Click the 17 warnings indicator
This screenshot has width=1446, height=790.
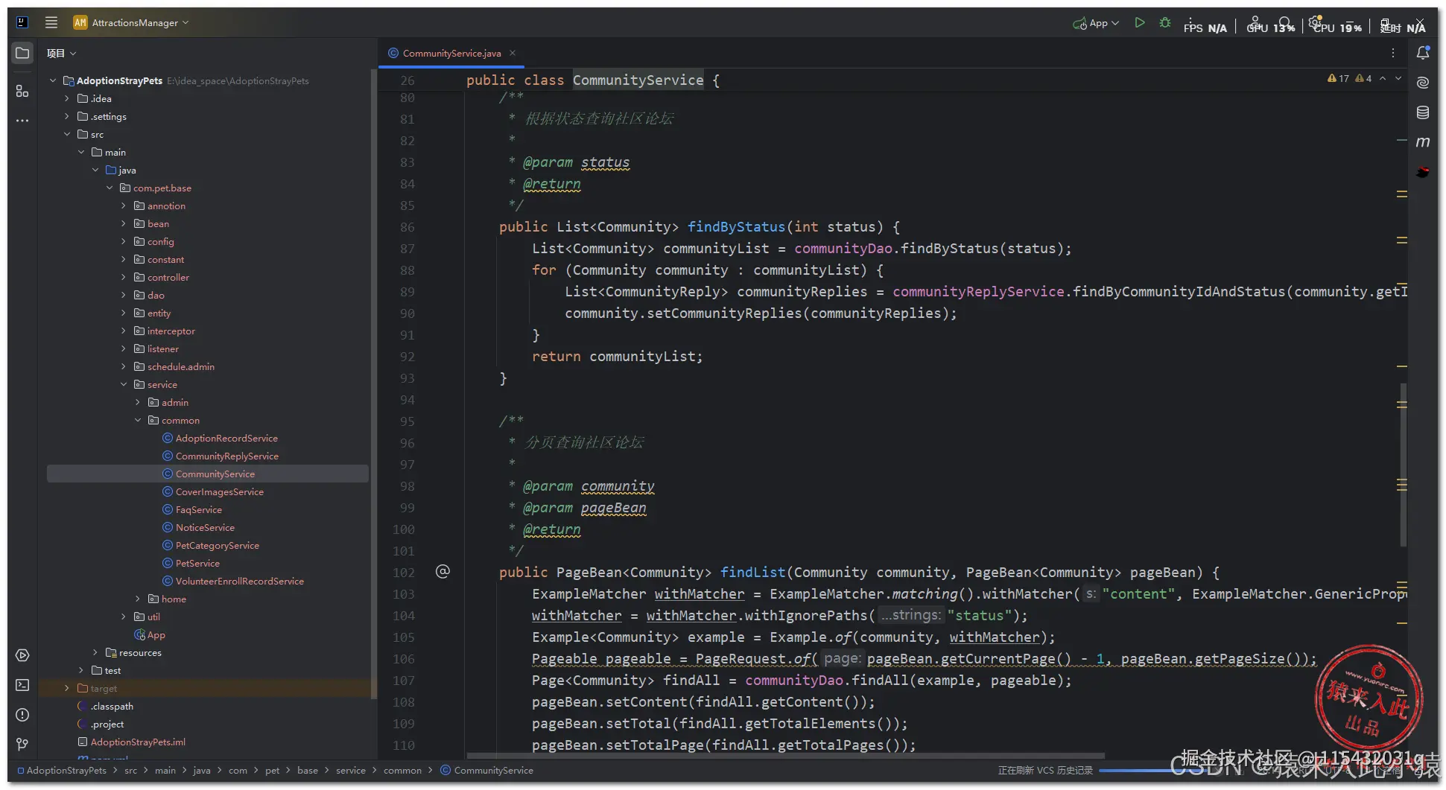point(1338,78)
